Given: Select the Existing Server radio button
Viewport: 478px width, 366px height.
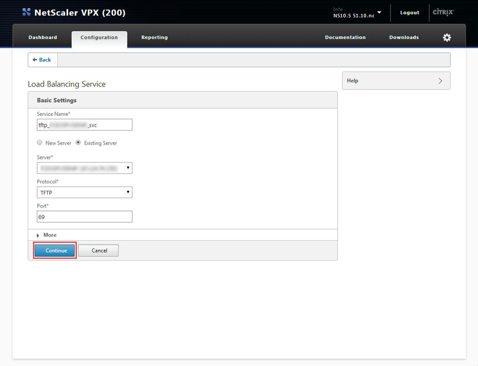Looking at the screenshot, I should point(78,143).
